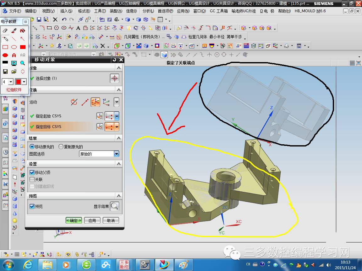The height and width of the screenshot is (271, 362).
Task: Open the 编辑(E) menu
Action: (x=31, y=11)
